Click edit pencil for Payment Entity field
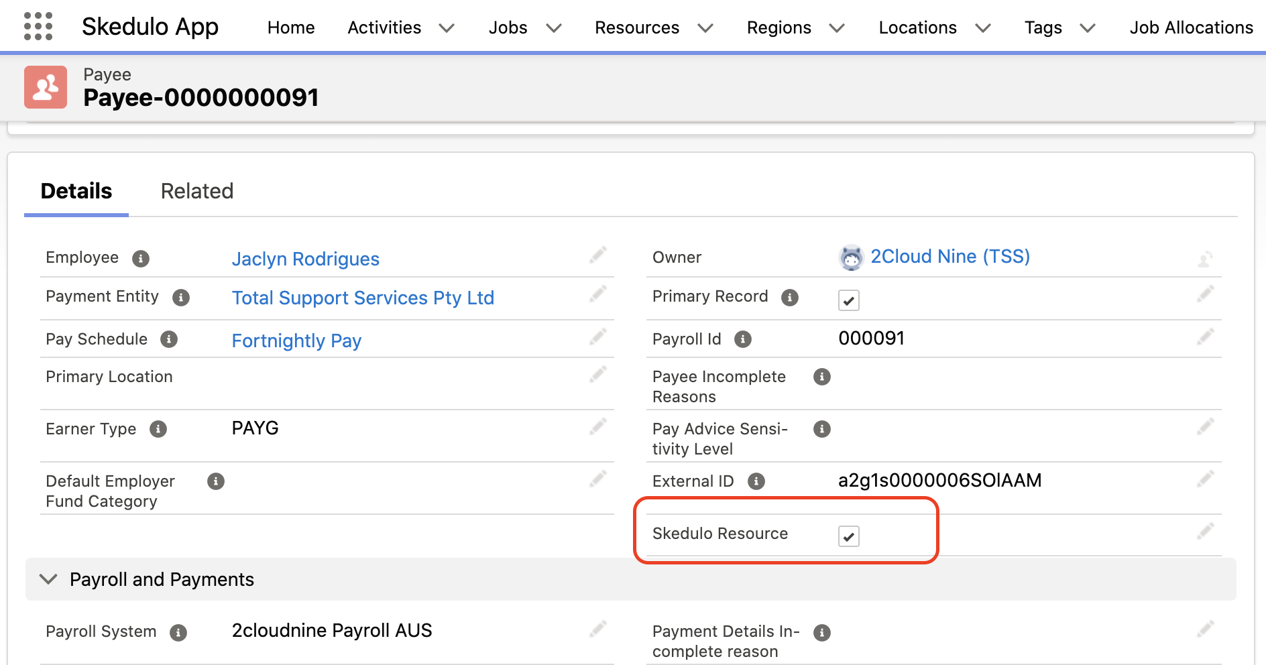The image size is (1266, 665). point(597,294)
